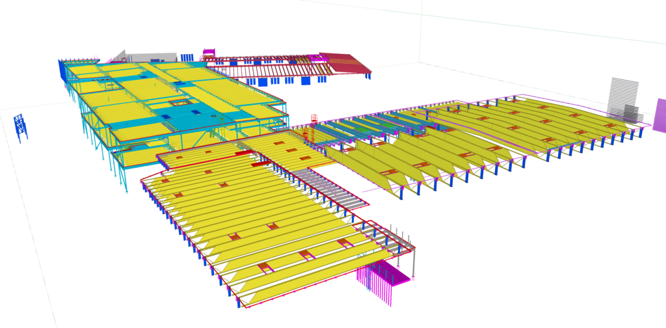Pick the orange ladder tower in the center
Viewport: 666px width, 328px height.
pyautogui.click(x=314, y=128)
